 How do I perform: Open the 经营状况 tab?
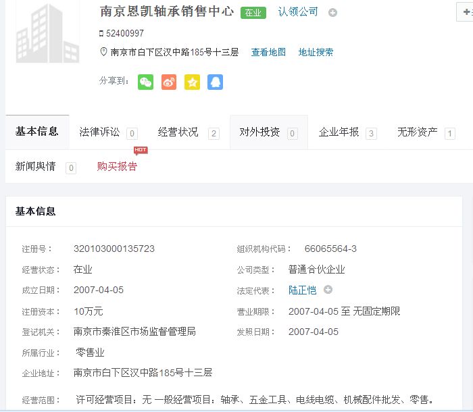coord(178,132)
